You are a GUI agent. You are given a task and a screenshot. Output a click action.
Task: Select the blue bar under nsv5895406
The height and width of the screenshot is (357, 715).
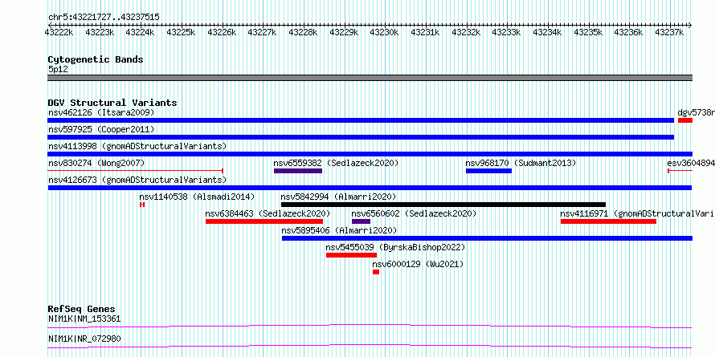(x=488, y=238)
